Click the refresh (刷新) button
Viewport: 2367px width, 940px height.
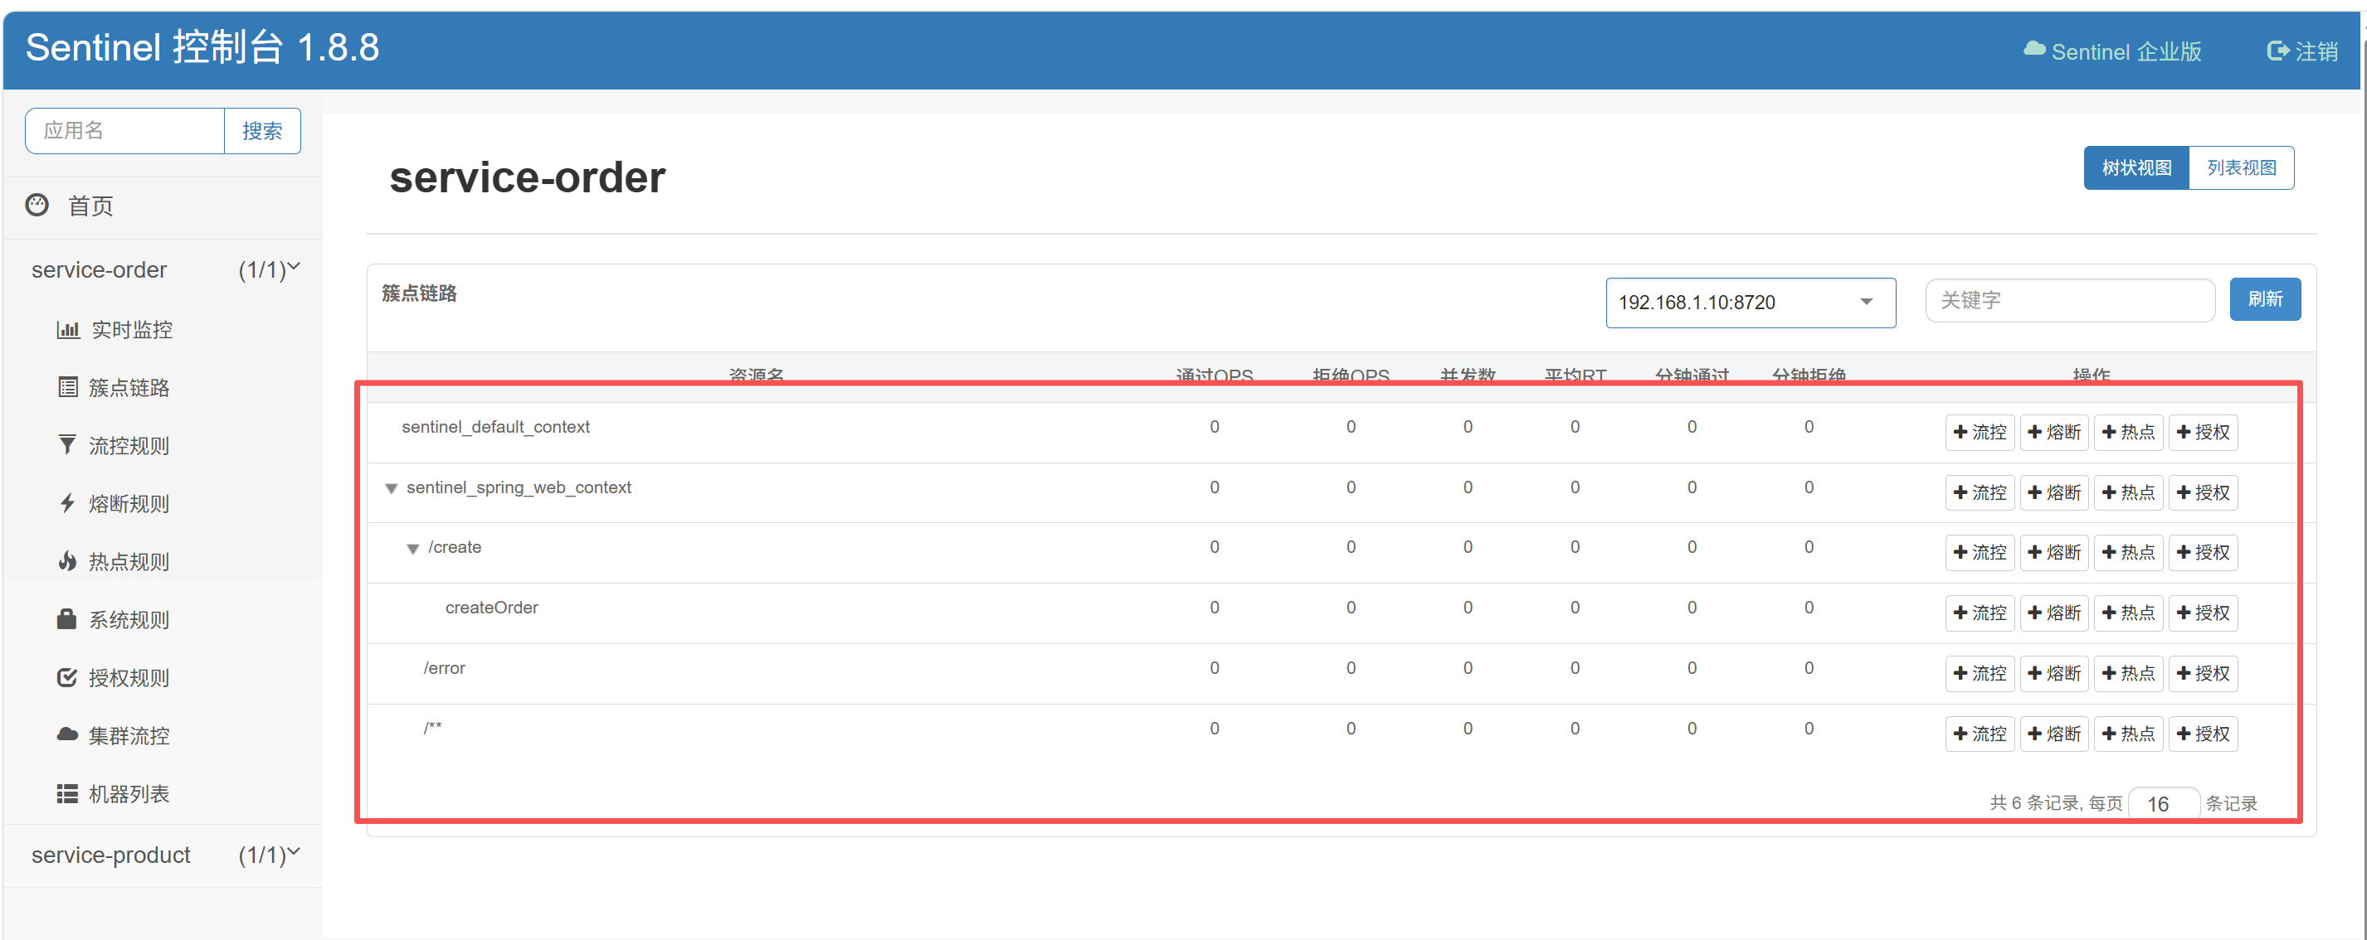click(2264, 299)
